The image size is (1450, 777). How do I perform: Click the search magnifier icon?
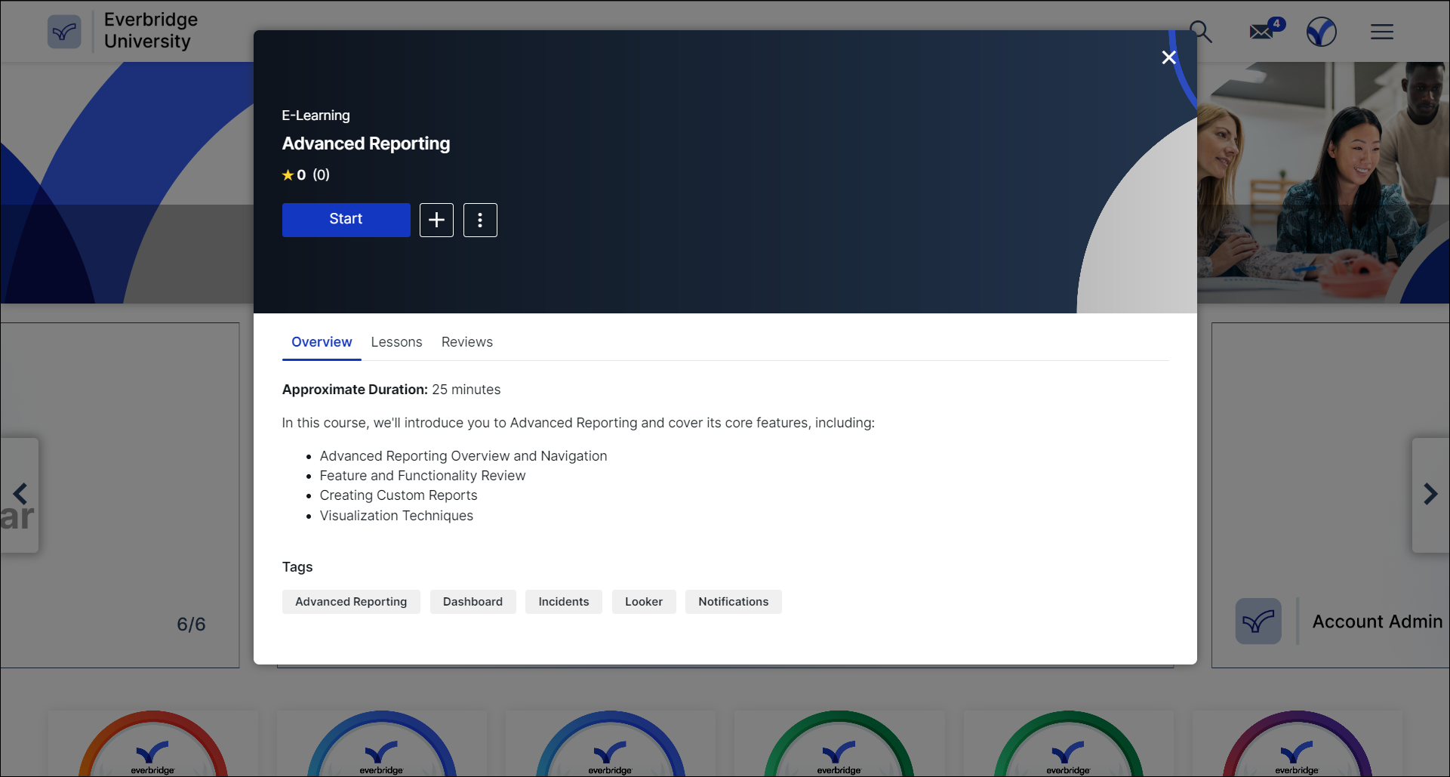point(1200,32)
